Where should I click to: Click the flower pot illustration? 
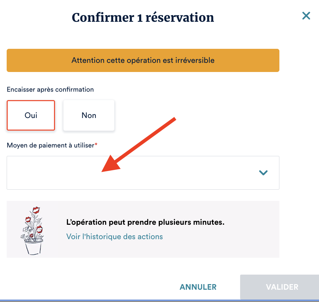33,230
